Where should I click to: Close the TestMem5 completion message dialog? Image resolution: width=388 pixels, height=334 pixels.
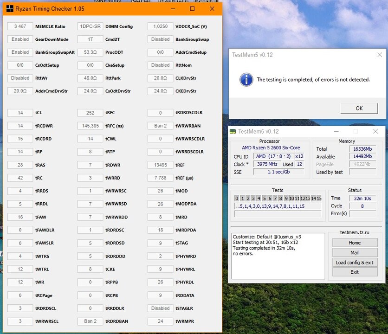380,55
